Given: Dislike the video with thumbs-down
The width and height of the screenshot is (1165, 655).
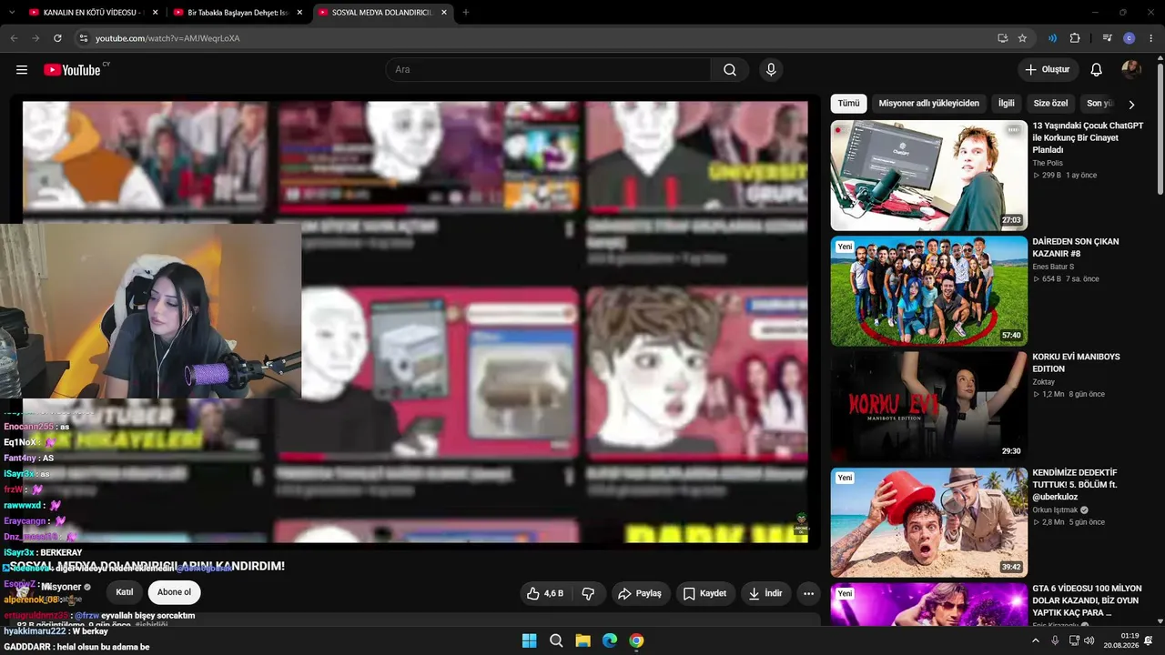Looking at the screenshot, I should [x=588, y=593].
